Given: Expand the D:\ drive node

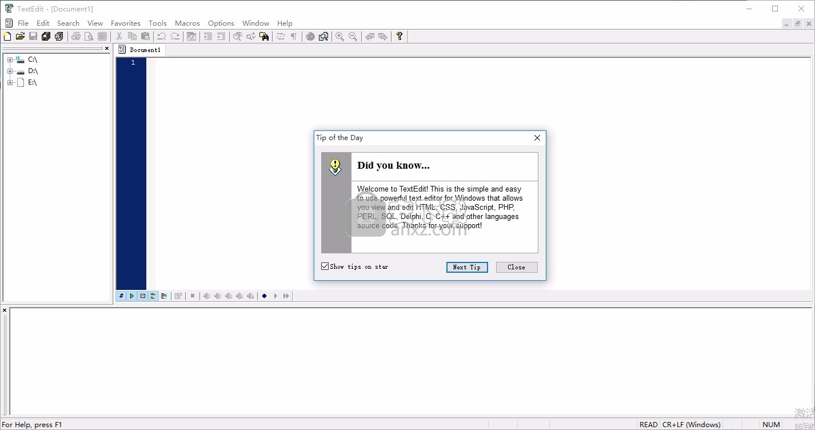Looking at the screenshot, I should tap(10, 71).
